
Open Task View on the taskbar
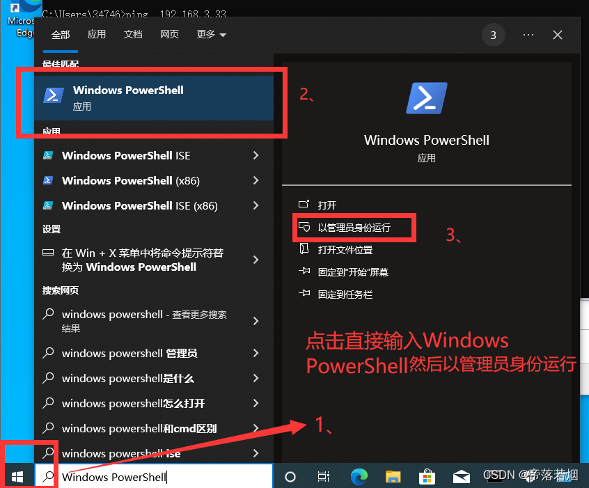tap(323, 476)
